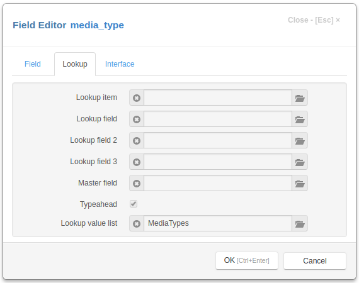Open folder browser for Lookup item
Image resolution: width=359 pixels, height=283 pixels.
(300, 98)
